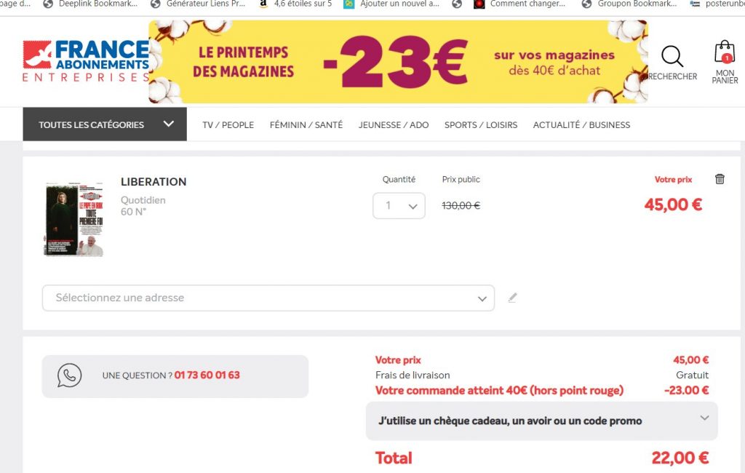Screen dimensions: 745x473
Task: Click the Liberation magazine cover thumbnail
Action: pyautogui.click(x=73, y=219)
